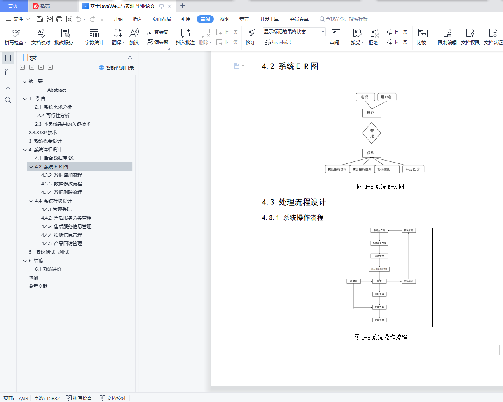The width and height of the screenshot is (503, 402).
Task: Go to next revision (下一条 beside 拒绝)
Action: (396, 42)
